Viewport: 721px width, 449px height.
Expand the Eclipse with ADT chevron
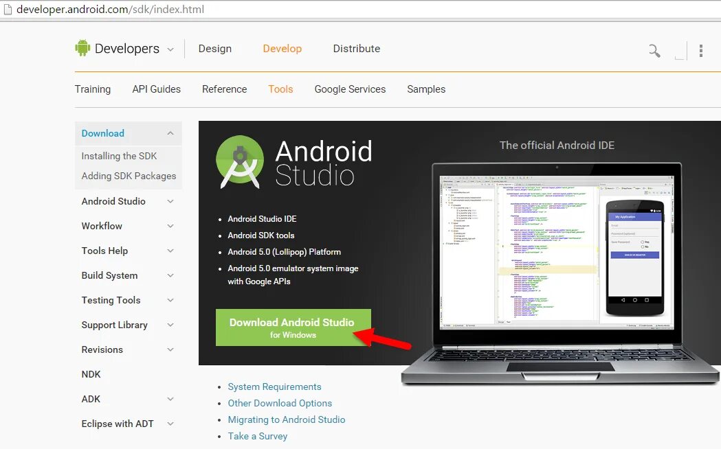pos(170,424)
